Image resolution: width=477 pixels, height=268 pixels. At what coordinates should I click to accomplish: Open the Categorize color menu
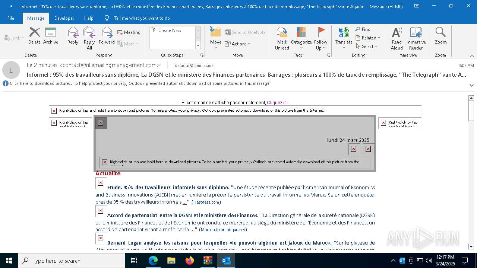click(x=301, y=38)
